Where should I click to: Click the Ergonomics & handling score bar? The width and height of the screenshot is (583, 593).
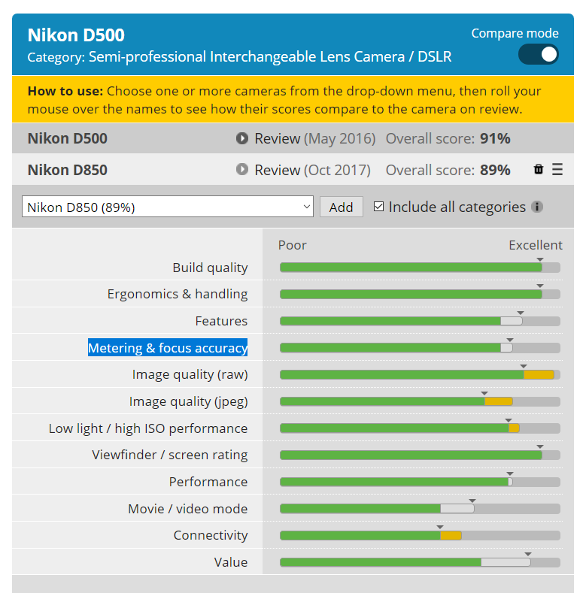(x=420, y=294)
